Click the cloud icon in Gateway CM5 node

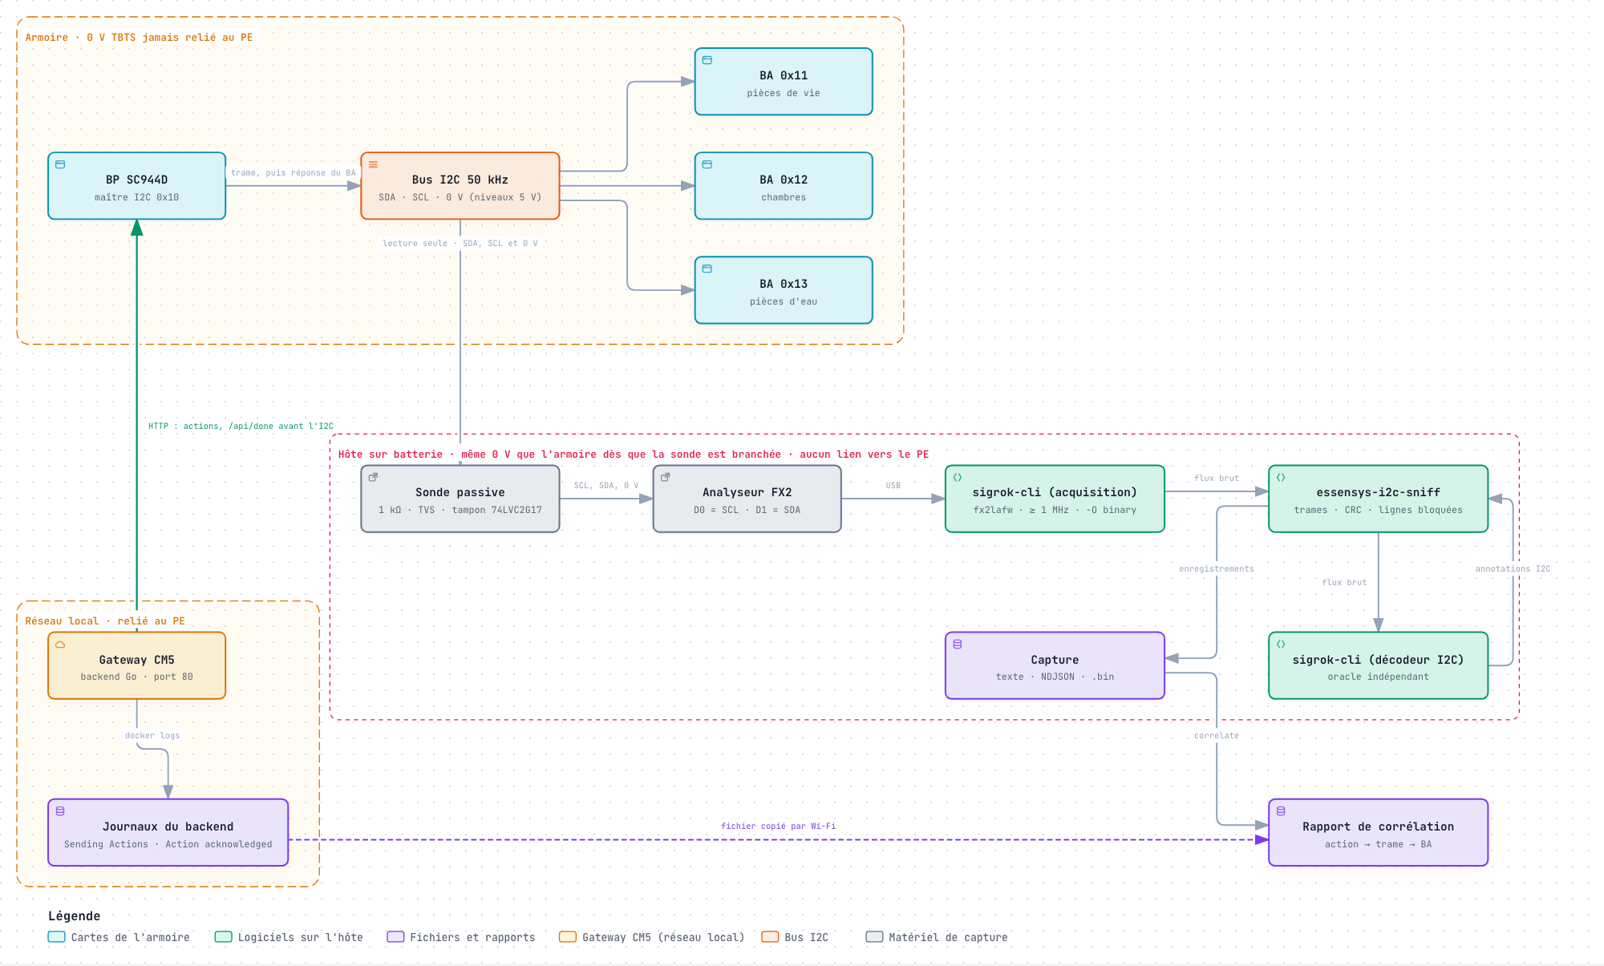point(60,644)
